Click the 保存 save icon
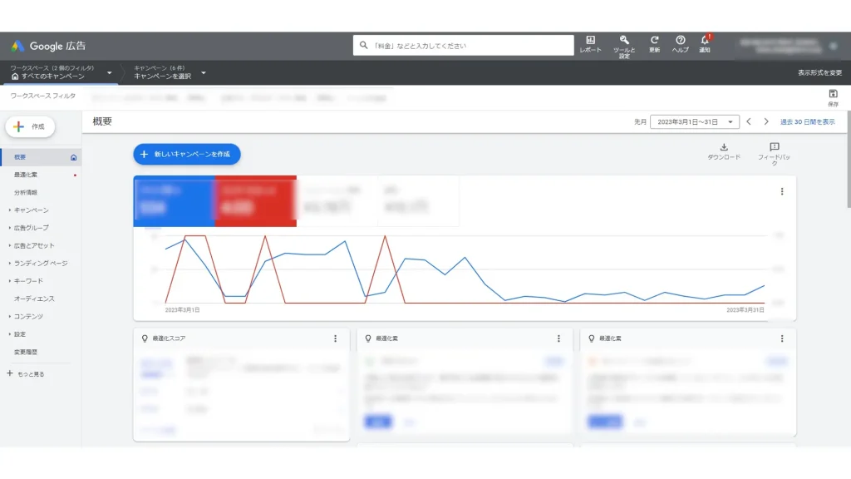 833,95
